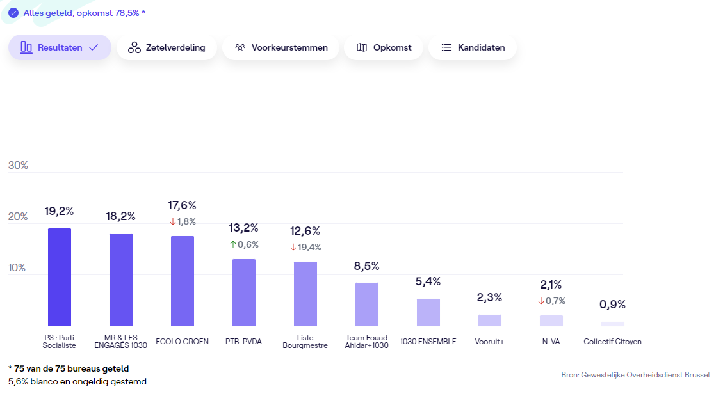Click the list icon for Kandidaten
The image size is (716, 396).
(446, 47)
